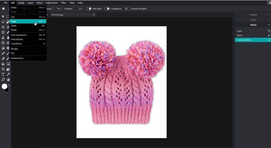Open the Select menu
271x148 pixels.
[40, 3]
